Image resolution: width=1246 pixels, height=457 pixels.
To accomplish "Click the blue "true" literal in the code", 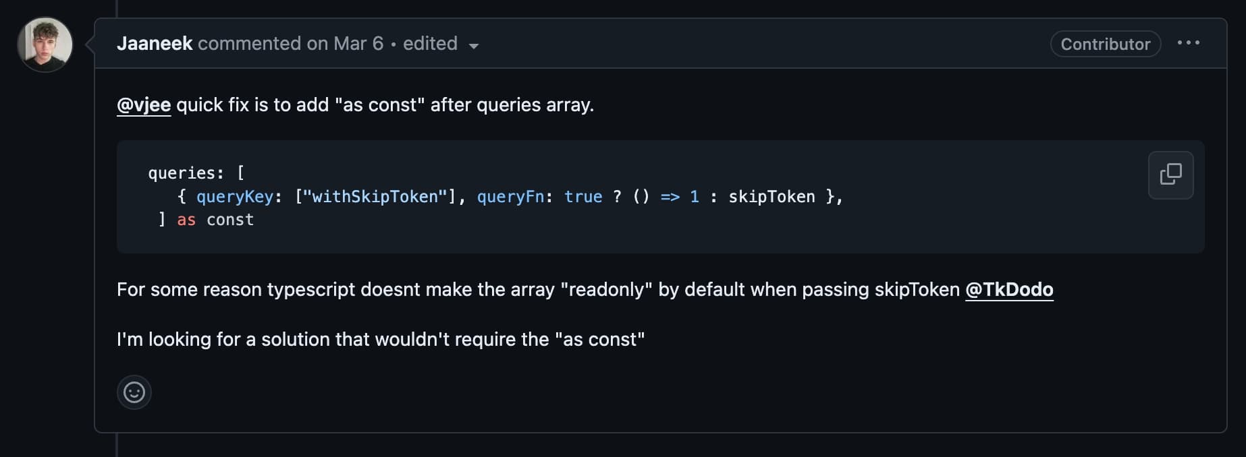I will (583, 197).
